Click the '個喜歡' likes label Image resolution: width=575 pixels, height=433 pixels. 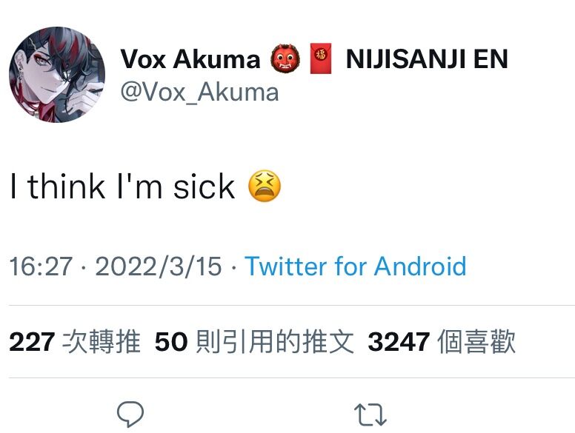pos(476,342)
